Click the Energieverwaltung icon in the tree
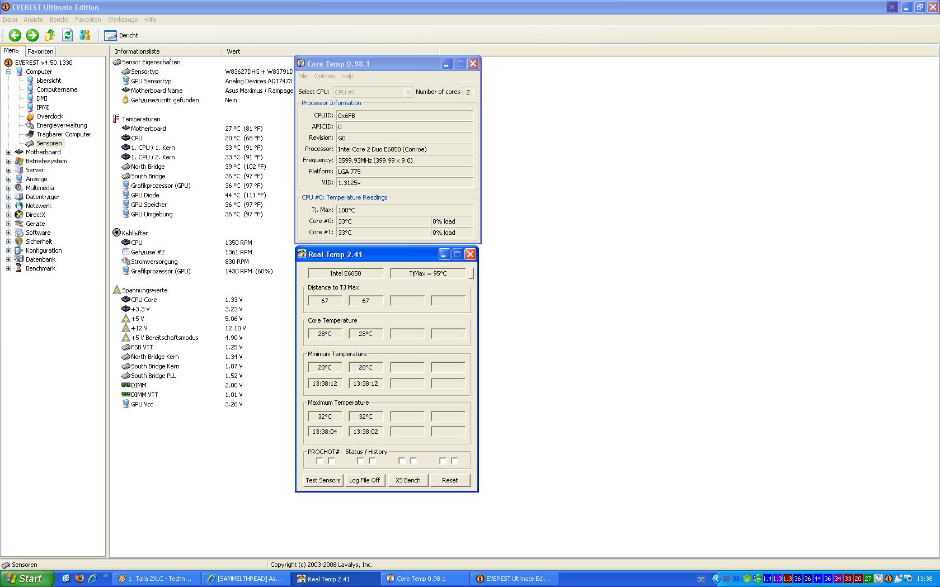 (30, 125)
